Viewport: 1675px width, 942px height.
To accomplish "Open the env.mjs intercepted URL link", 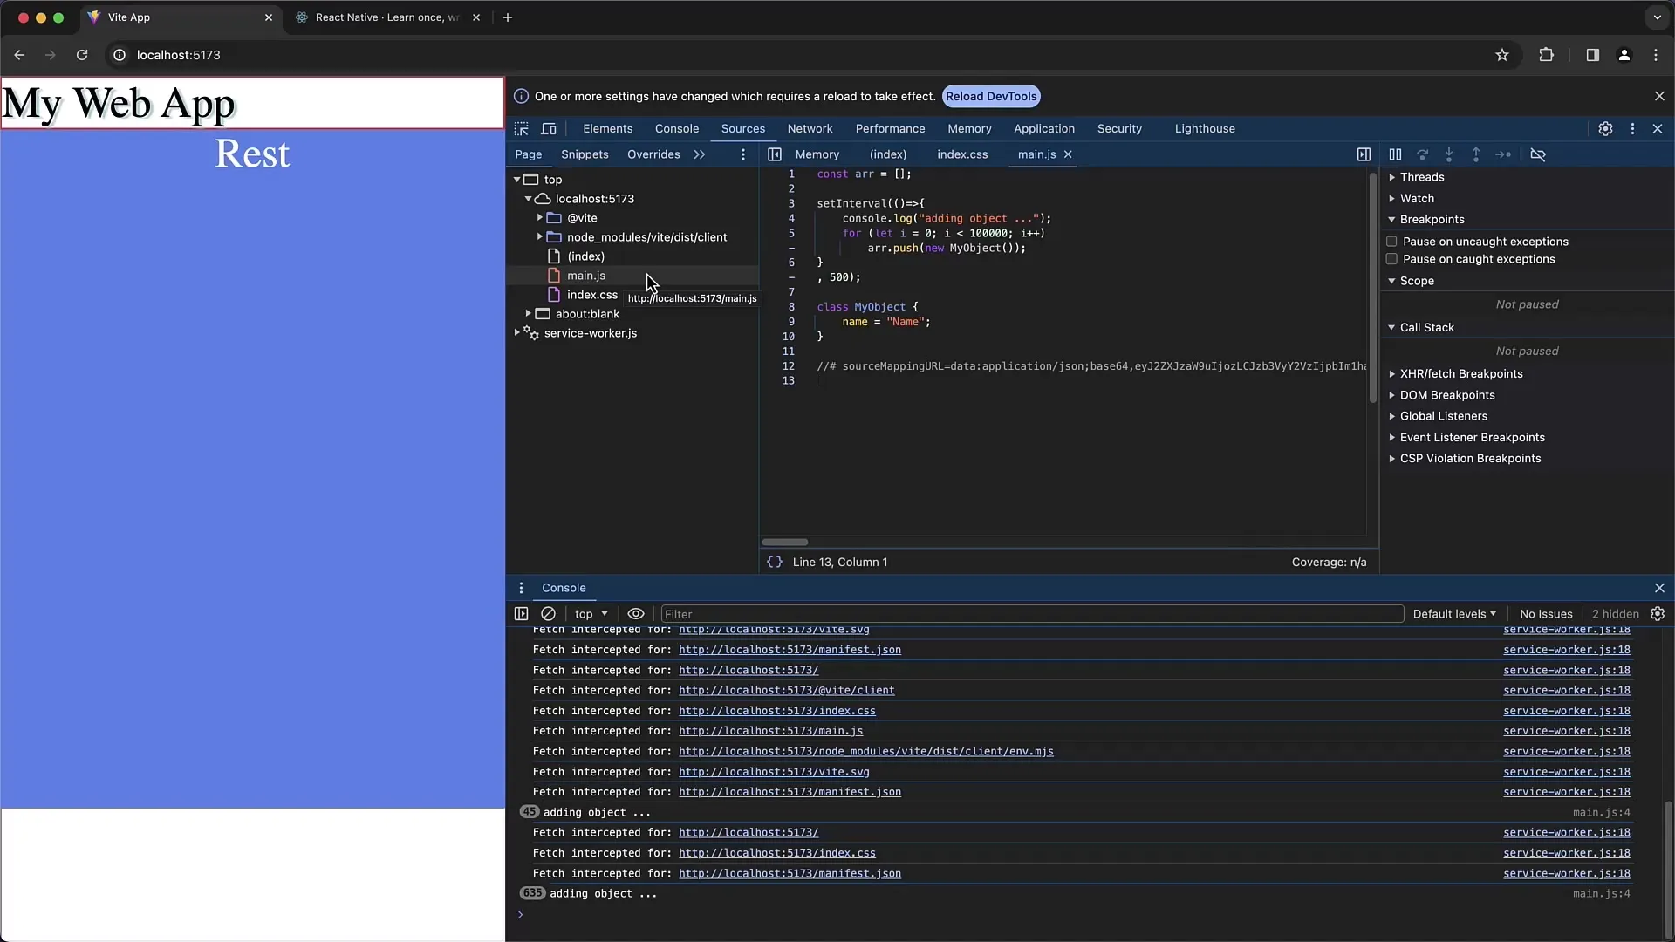I will coord(865,752).
